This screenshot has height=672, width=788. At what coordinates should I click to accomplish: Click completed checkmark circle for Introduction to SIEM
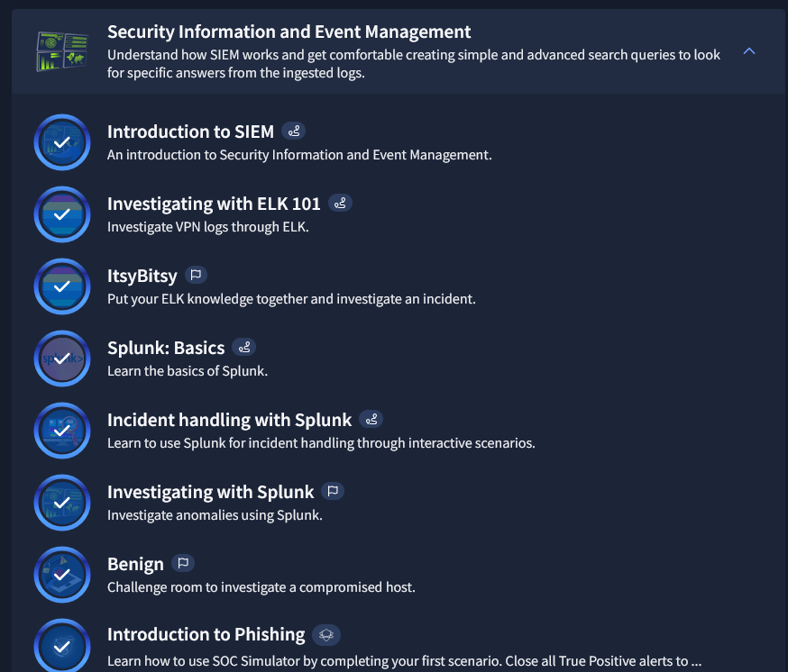coord(62,142)
